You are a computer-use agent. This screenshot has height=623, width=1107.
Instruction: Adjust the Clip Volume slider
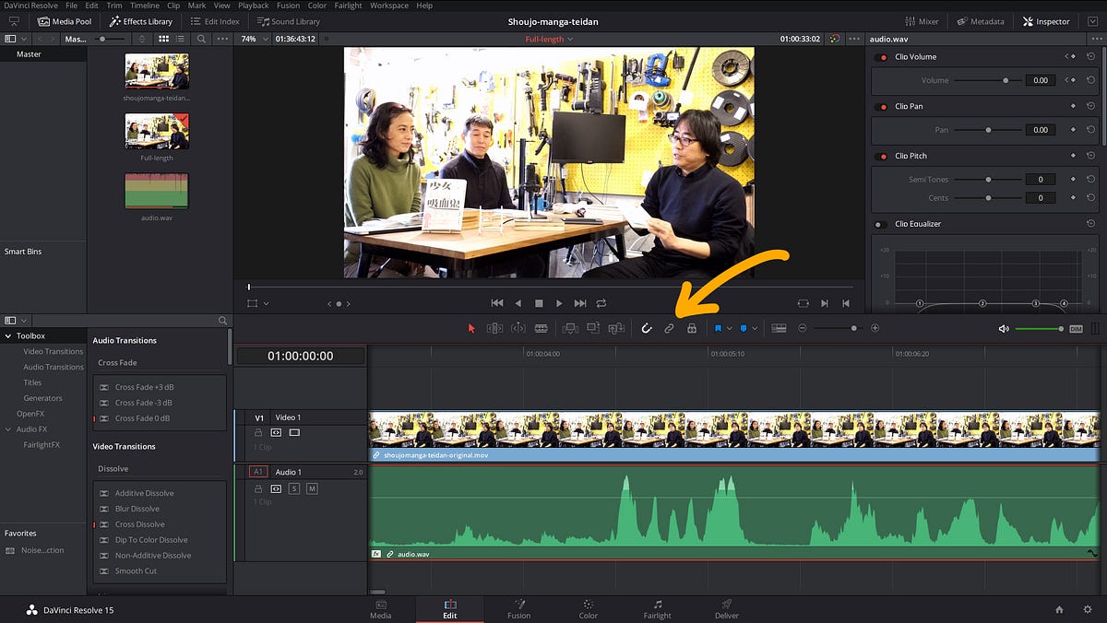[986, 80]
